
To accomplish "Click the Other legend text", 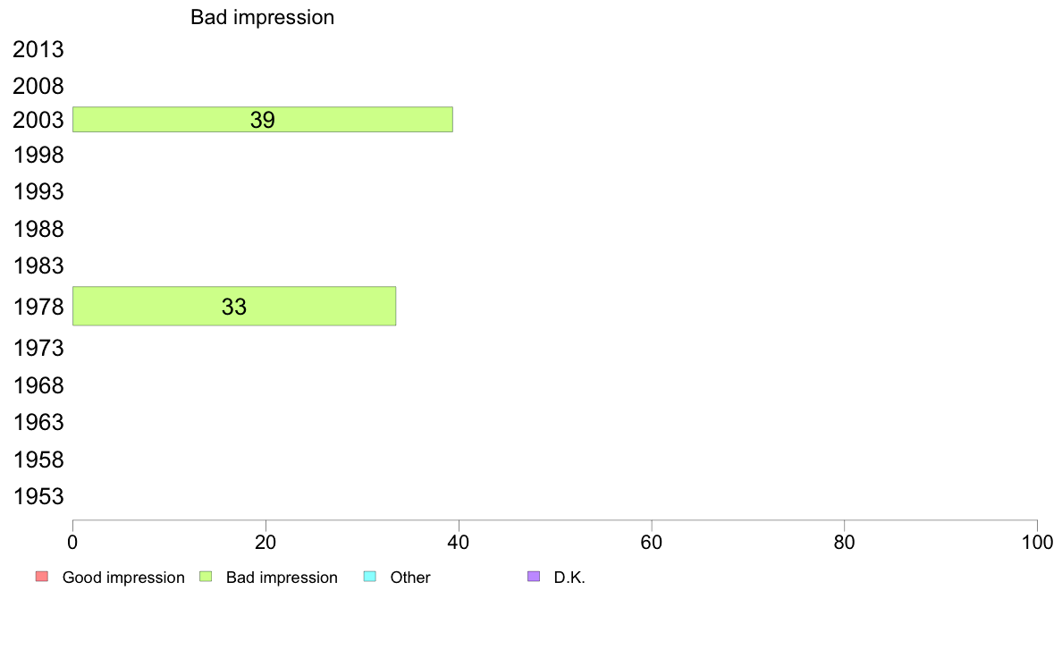I will tap(409, 578).
